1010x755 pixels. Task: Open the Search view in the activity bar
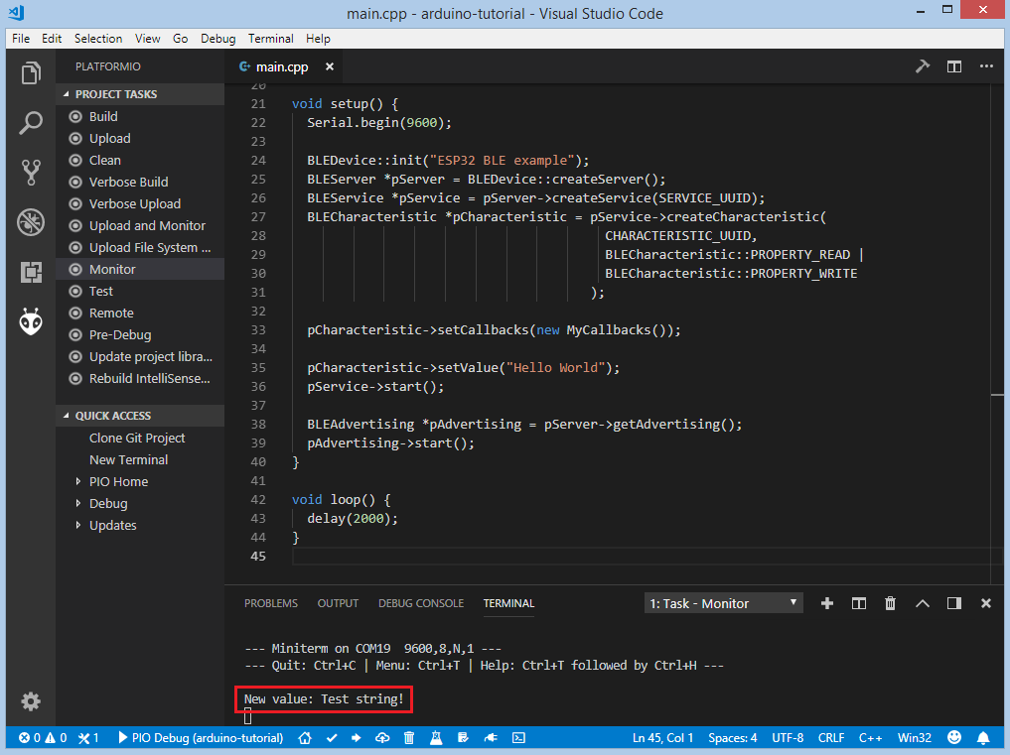tap(31, 123)
